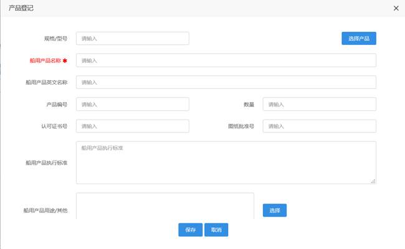This screenshot has height=249, width=405.
Task: Click the red 船用产品名称 label
Action: coord(44,60)
